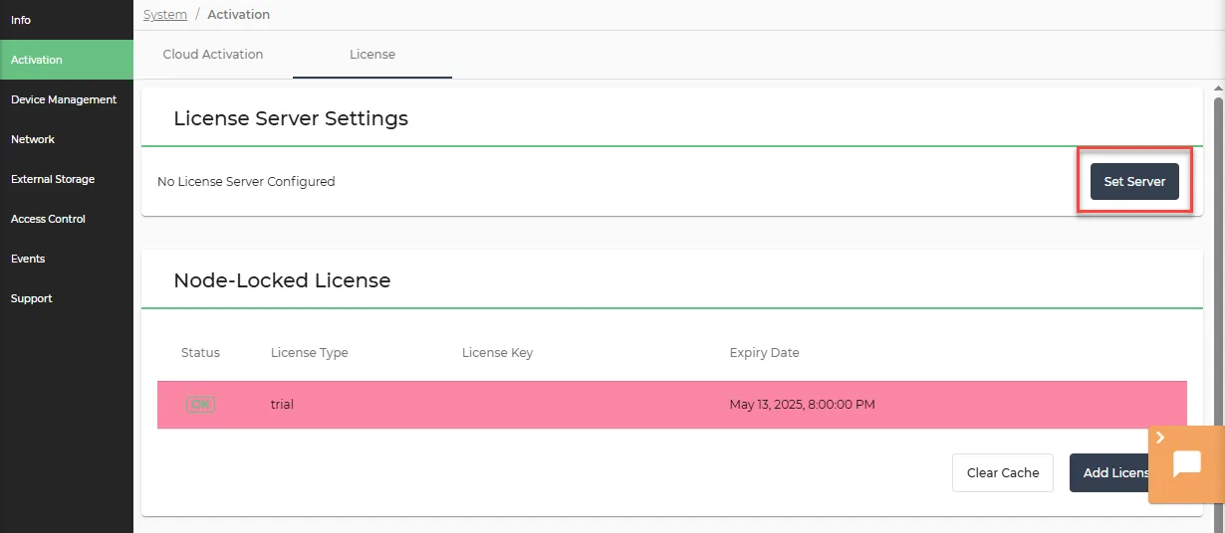Screen dimensions: 1225x533
Task: Switch to the Cloud Activation tab
Action: [x=213, y=55]
